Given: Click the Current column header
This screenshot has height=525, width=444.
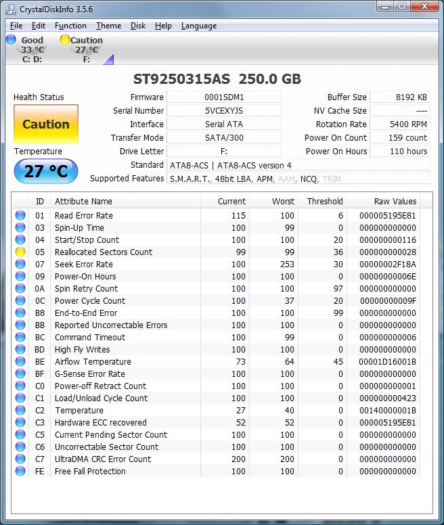Looking at the screenshot, I should [x=225, y=201].
